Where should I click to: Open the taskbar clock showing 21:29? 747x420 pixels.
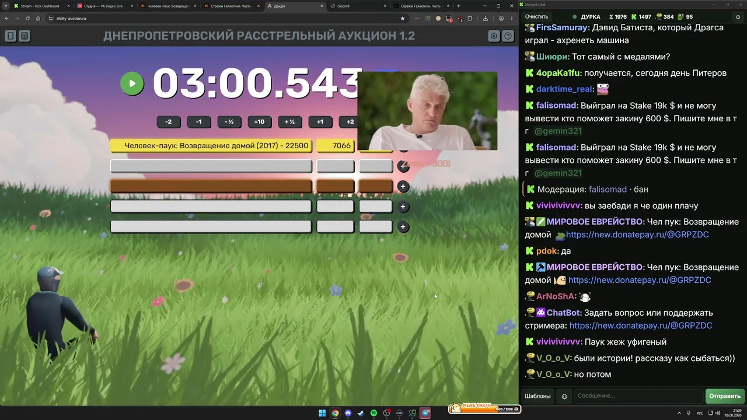click(732, 413)
